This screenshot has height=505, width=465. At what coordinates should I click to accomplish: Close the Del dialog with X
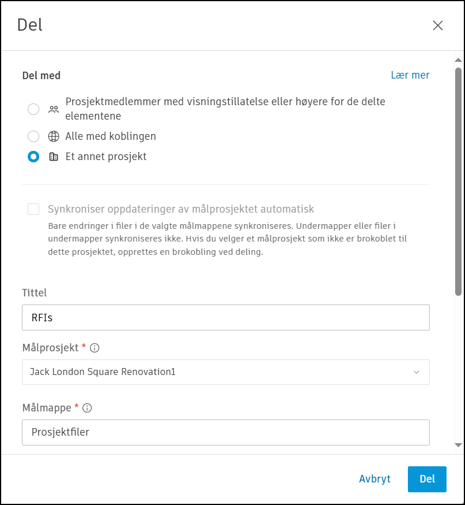pyautogui.click(x=438, y=25)
